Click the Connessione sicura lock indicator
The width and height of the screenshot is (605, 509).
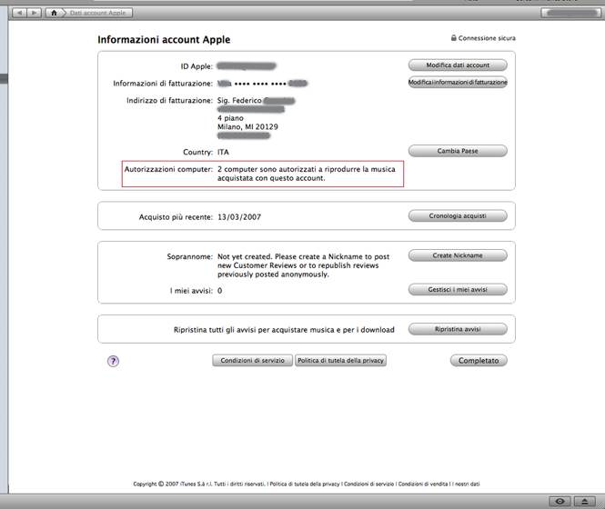pyautogui.click(x=483, y=38)
